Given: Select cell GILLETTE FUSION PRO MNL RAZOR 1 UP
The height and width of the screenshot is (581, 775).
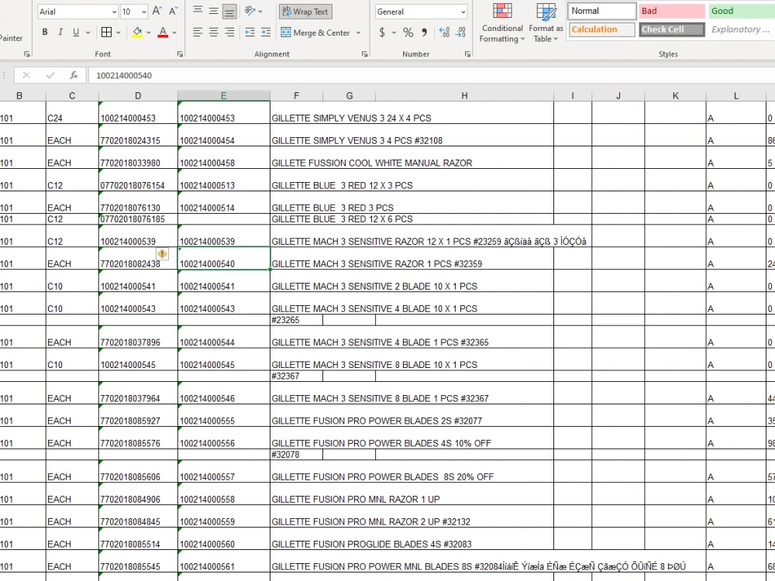Looking at the screenshot, I should tap(412, 493).
